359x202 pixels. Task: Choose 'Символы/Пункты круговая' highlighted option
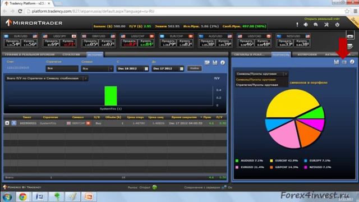tap(256, 80)
